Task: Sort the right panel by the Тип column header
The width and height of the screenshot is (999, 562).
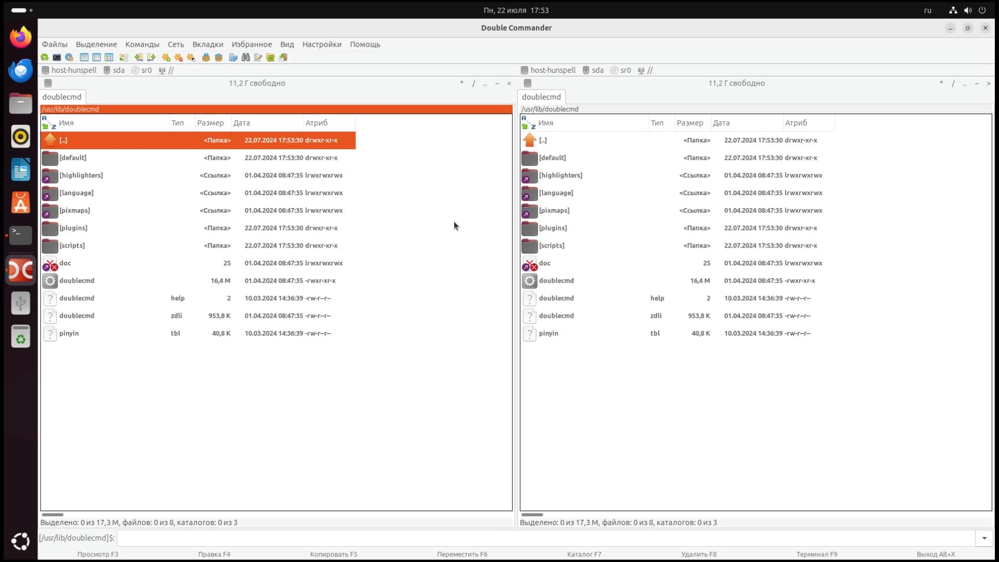Action: point(661,123)
